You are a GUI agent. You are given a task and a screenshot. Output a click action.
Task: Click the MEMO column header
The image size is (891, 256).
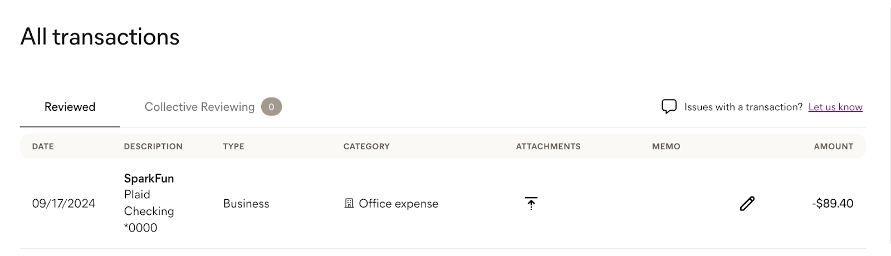pyautogui.click(x=666, y=146)
